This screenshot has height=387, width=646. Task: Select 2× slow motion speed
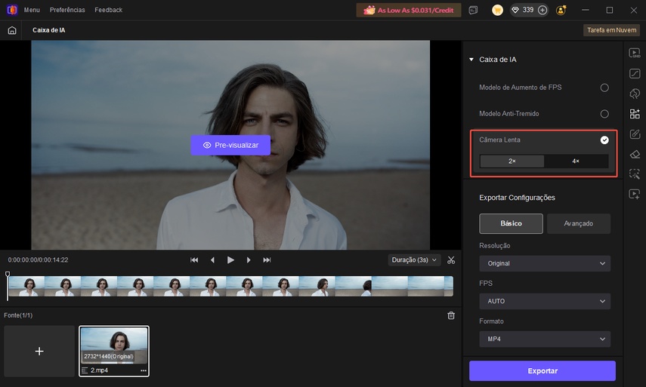point(512,161)
